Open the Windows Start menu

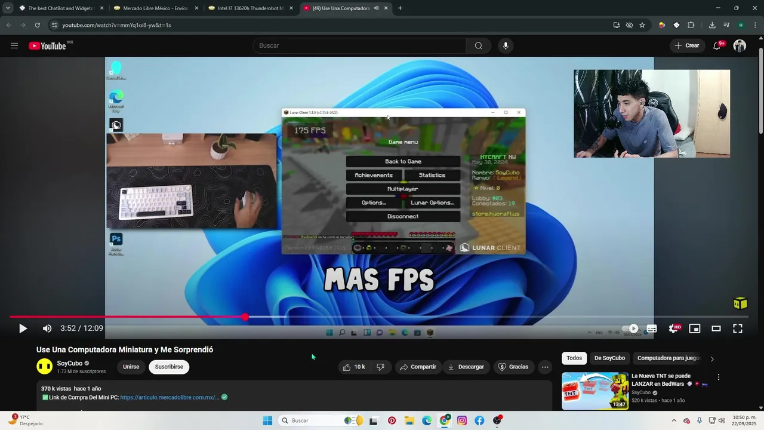click(x=267, y=420)
